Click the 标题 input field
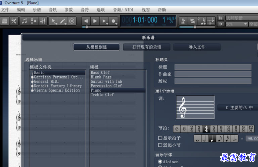Image resolution: width=258 pixels, height=167 pixels. (213, 67)
